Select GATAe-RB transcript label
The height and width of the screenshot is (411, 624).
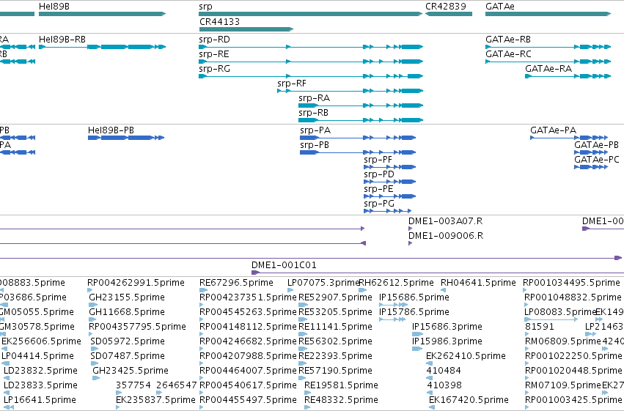pyautogui.click(x=508, y=40)
